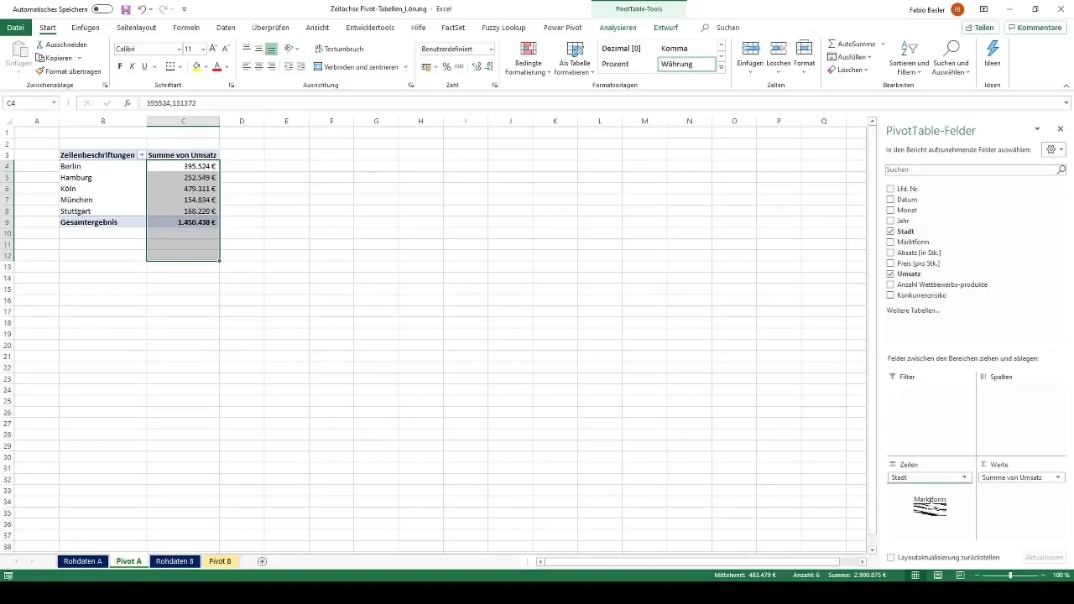Viewport: 1074px width, 604px height.
Task: Click the decrease font size icon
Action: click(226, 49)
